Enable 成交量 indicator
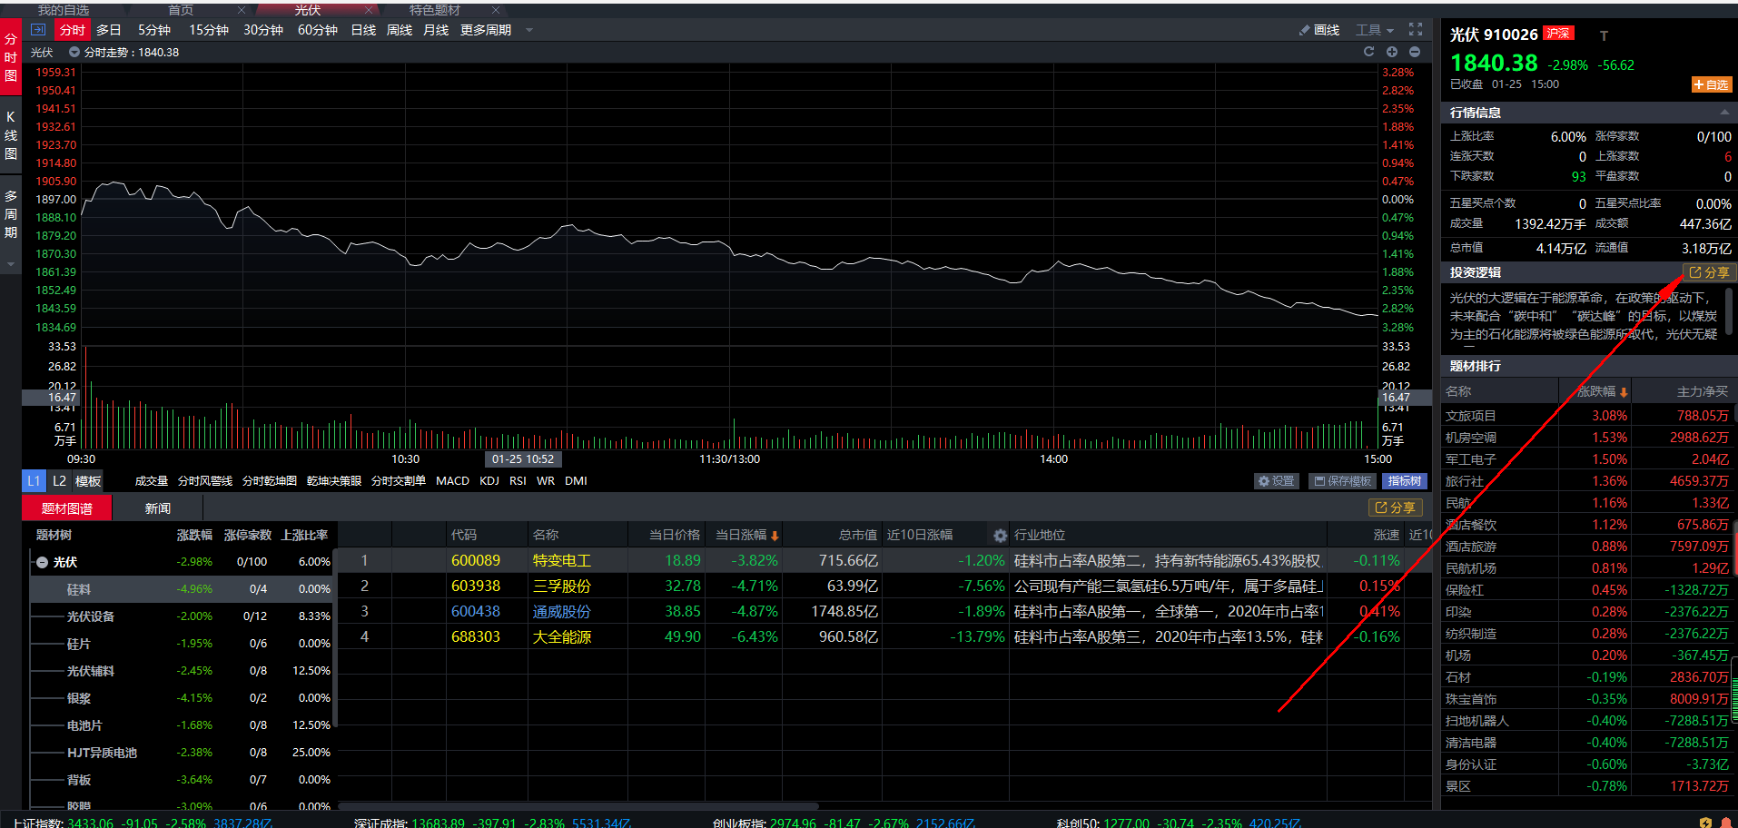The width and height of the screenshot is (1738, 828). coord(152,481)
